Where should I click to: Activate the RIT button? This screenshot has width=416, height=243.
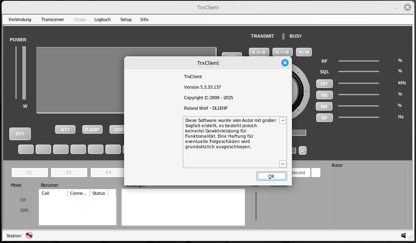click(x=324, y=83)
